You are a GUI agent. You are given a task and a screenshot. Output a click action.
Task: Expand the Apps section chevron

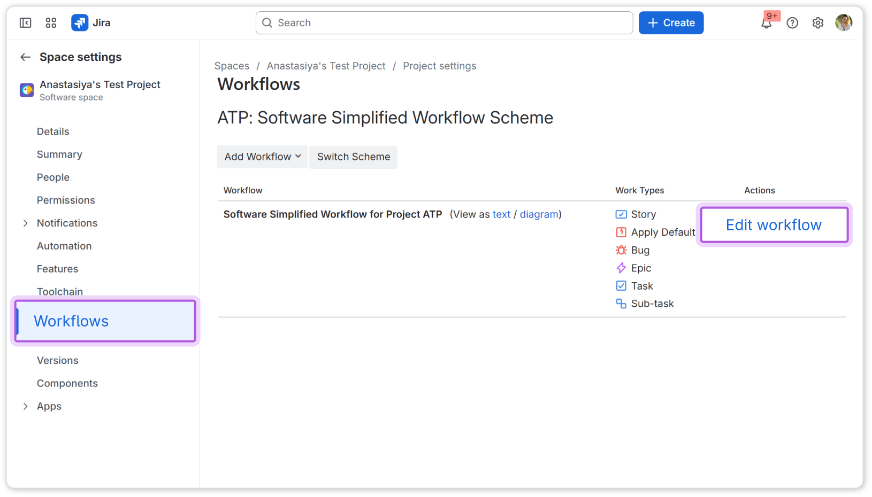coord(25,407)
